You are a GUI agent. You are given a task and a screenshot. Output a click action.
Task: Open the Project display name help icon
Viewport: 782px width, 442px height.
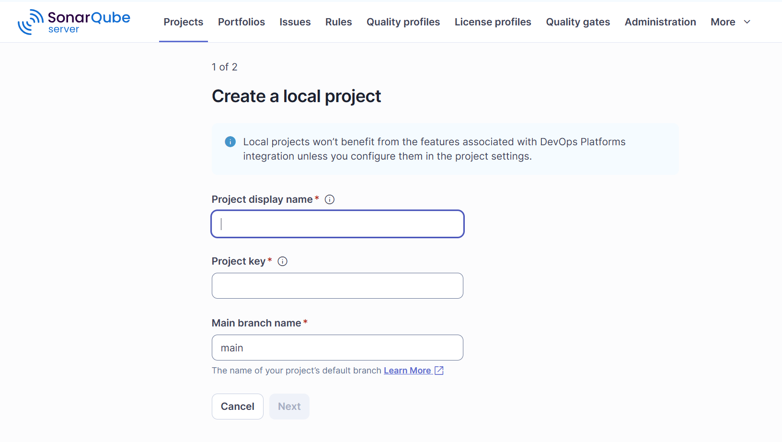330,199
